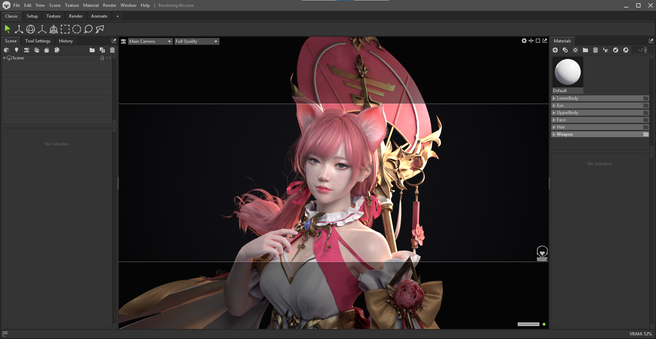656x339 pixels.
Task: Click the VRAM: 52% status text
Action: pyautogui.click(x=641, y=334)
